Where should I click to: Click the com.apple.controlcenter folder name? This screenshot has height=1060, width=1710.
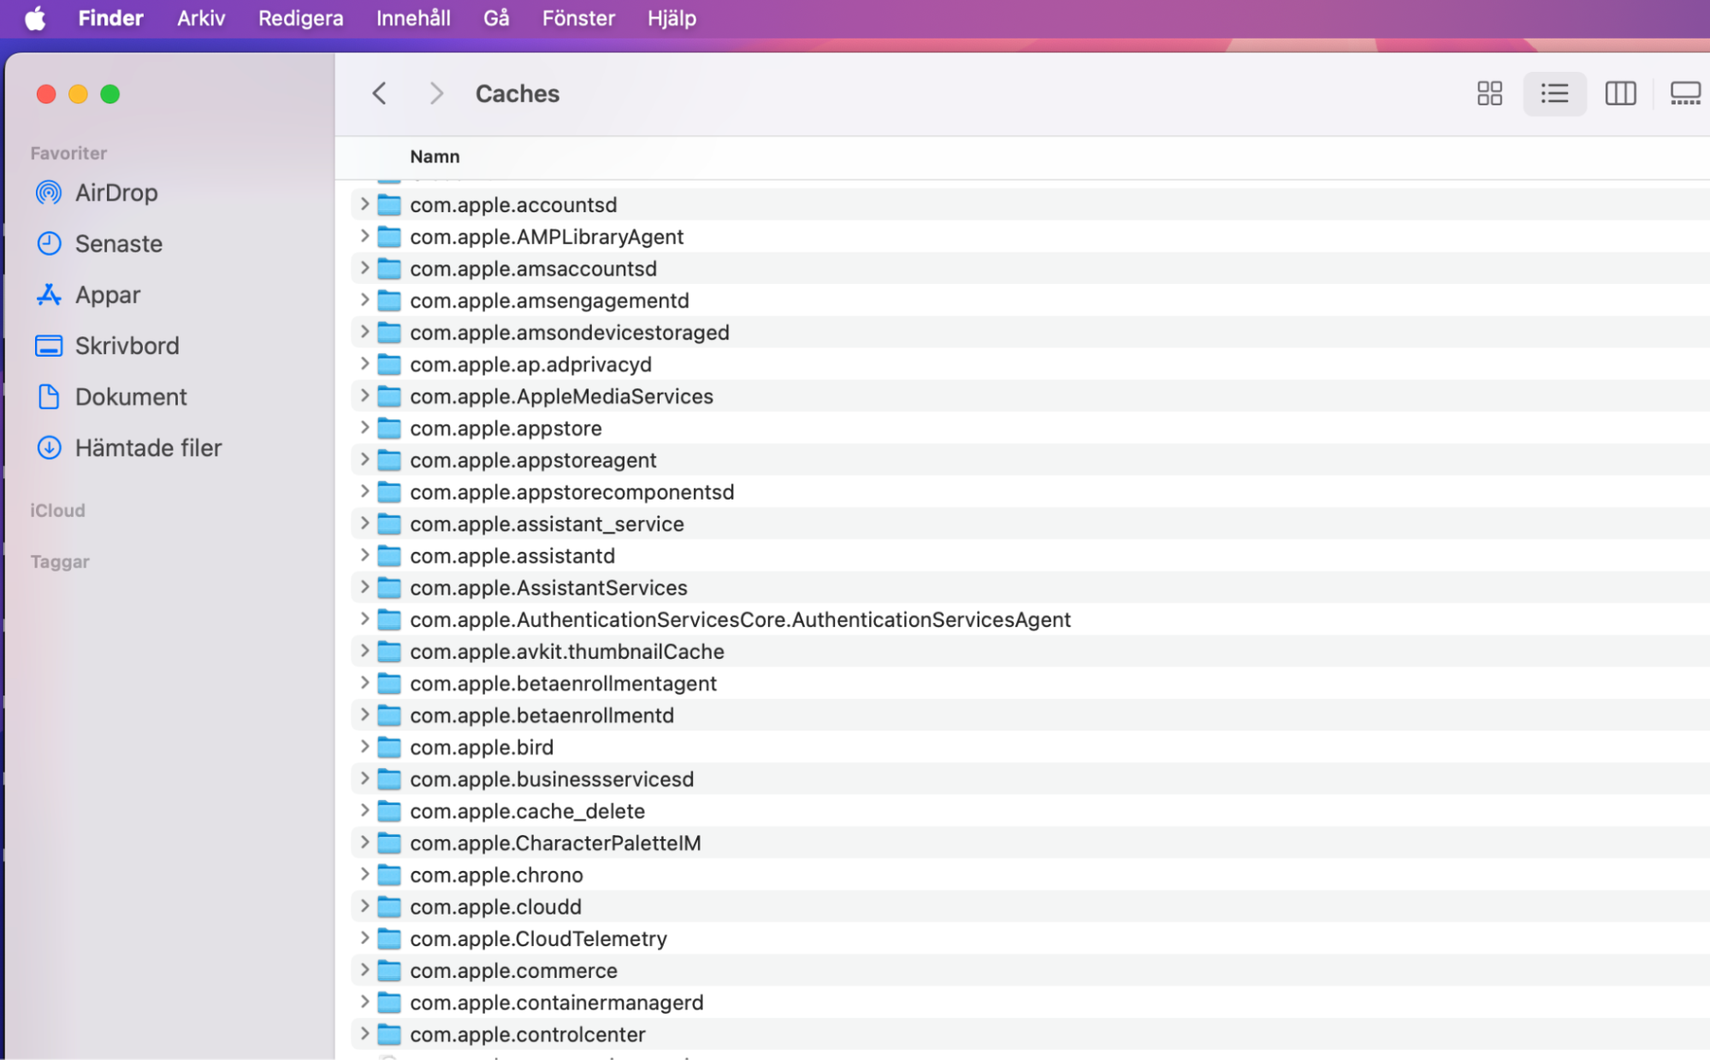click(527, 1035)
